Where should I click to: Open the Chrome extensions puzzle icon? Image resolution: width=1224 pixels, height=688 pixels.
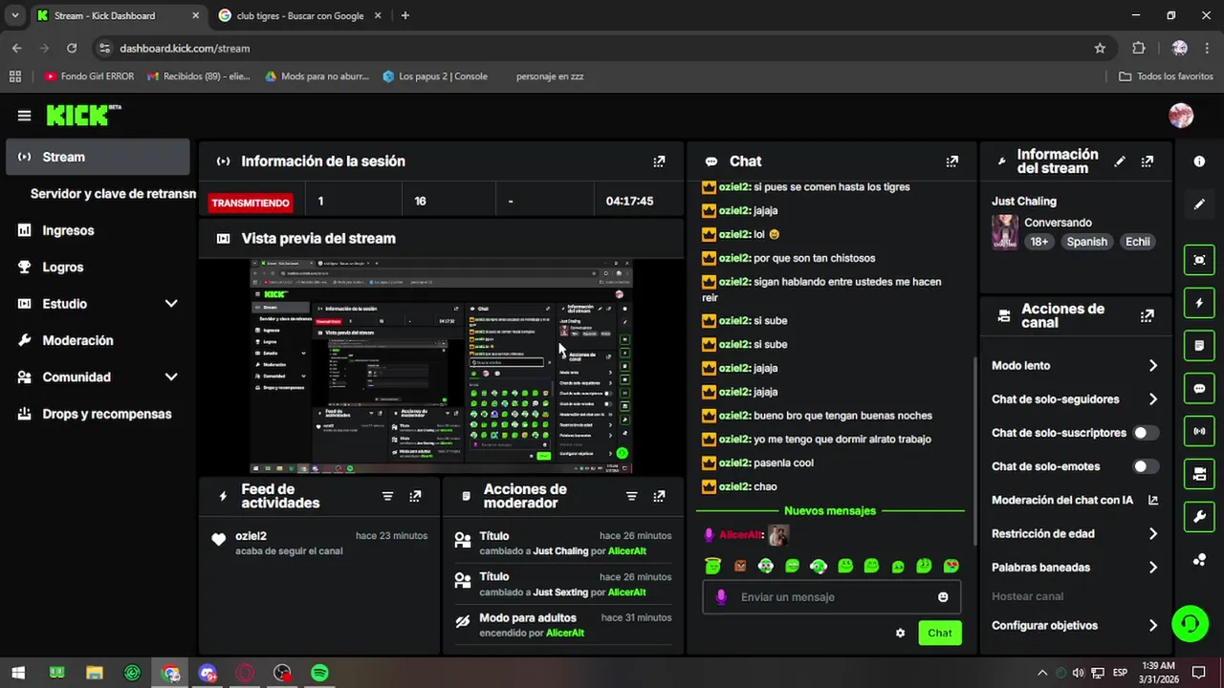tap(1138, 48)
